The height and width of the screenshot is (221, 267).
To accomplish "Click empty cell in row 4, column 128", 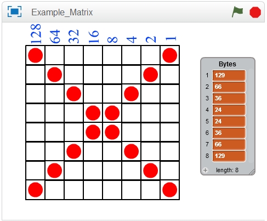I will 36,113.
